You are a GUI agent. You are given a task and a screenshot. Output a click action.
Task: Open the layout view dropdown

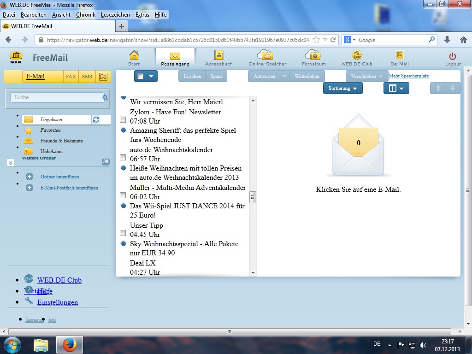pyautogui.click(x=396, y=88)
